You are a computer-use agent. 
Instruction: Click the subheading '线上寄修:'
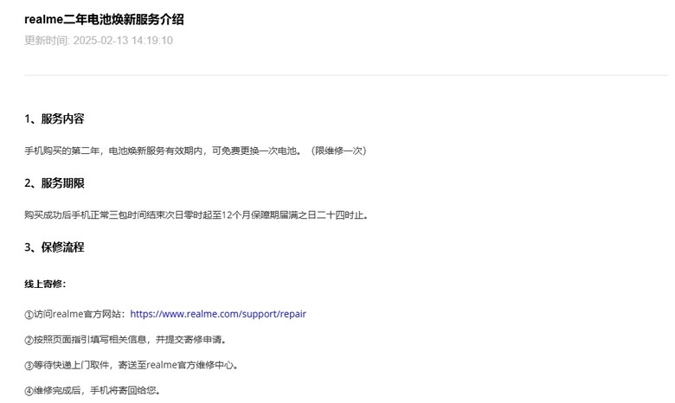45,284
